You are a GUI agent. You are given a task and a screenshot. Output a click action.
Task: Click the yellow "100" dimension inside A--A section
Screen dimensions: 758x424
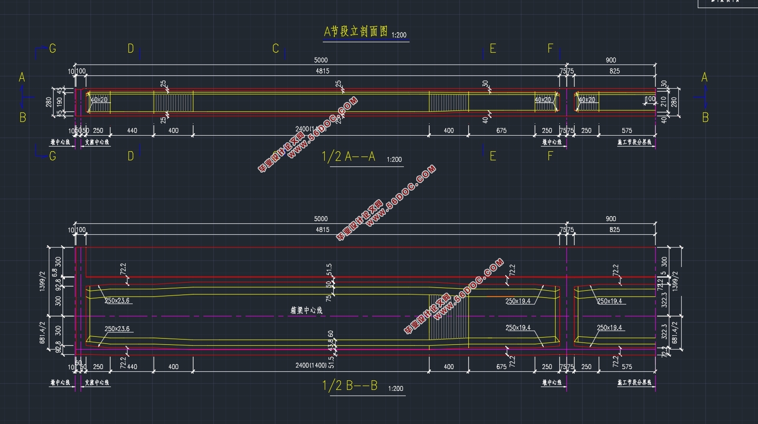[650, 99]
